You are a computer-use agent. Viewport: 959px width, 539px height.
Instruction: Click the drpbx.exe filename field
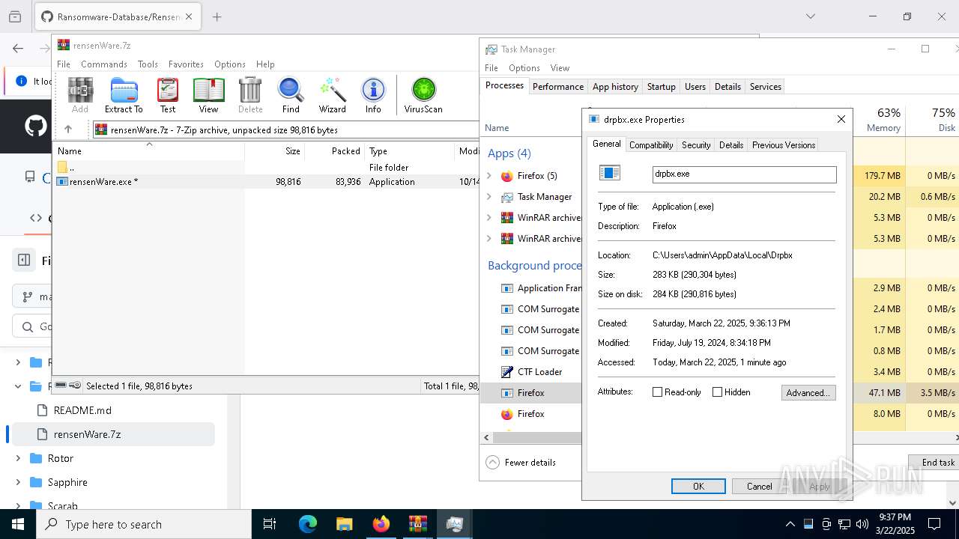[744, 174]
